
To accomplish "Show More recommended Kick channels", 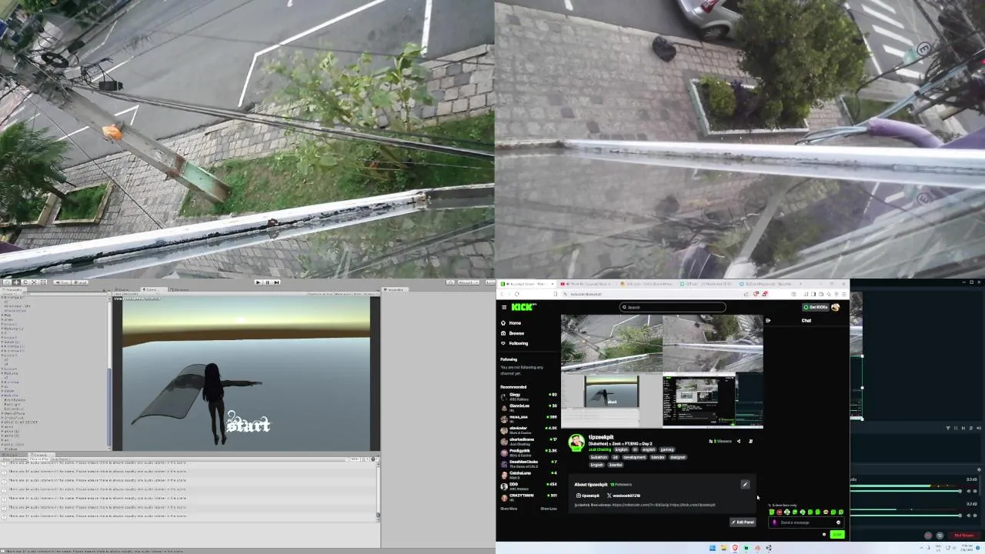I will tap(509, 509).
